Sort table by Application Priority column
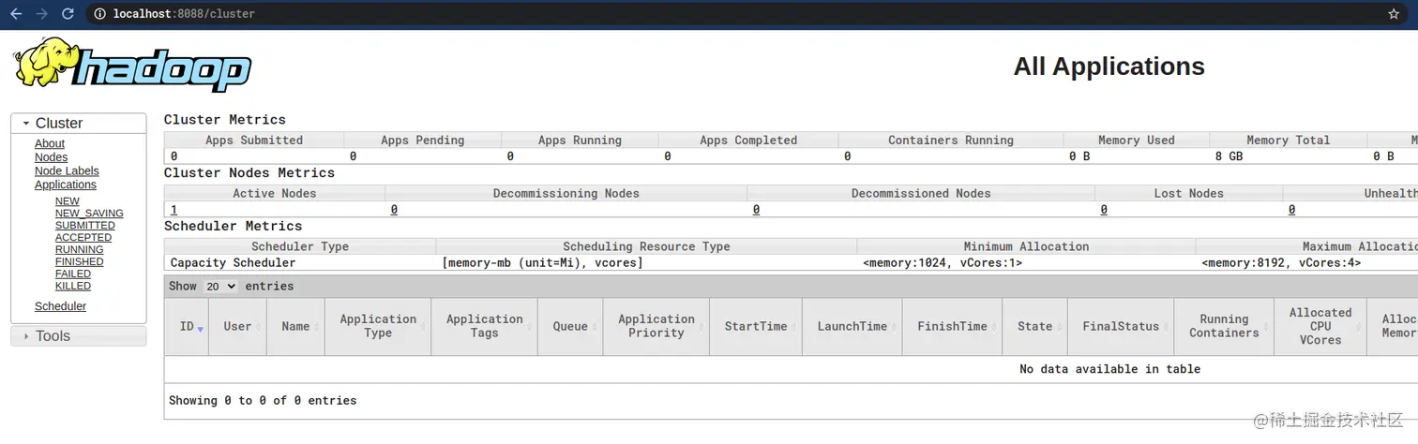The image size is (1418, 444). click(656, 327)
